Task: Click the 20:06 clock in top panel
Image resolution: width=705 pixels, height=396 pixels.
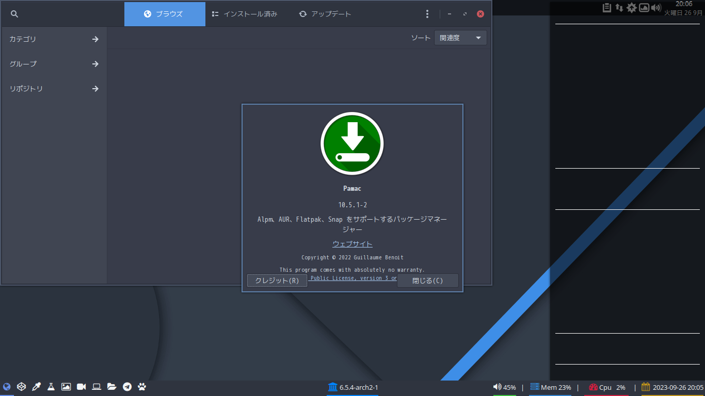Action: 684,4
